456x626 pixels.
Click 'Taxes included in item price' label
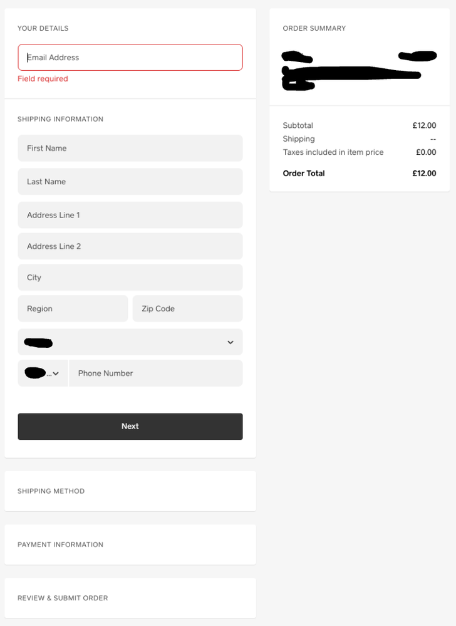[333, 152]
